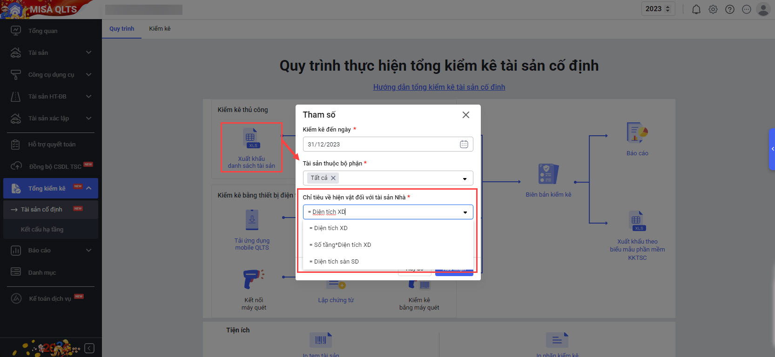Image resolution: width=775 pixels, height=357 pixels.
Task: Choose the "= Diện tích sàn SD" option
Action: point(388,262)
